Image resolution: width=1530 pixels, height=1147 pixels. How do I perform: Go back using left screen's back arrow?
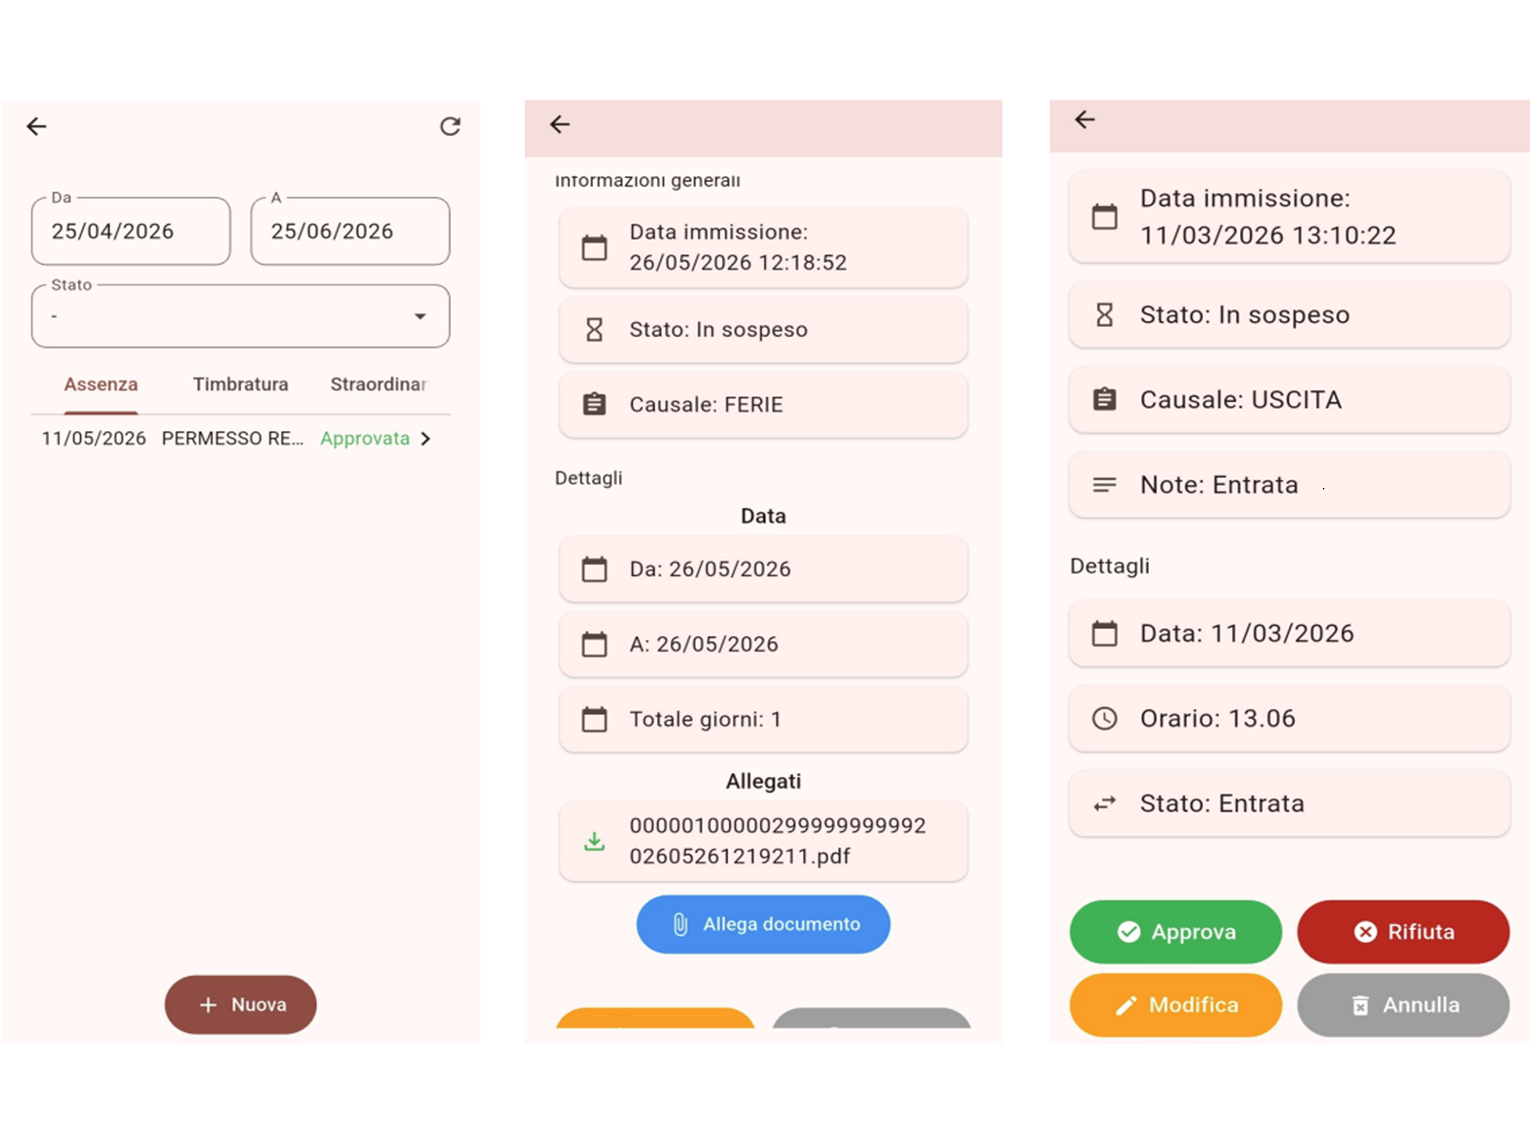tap(36, 126)
